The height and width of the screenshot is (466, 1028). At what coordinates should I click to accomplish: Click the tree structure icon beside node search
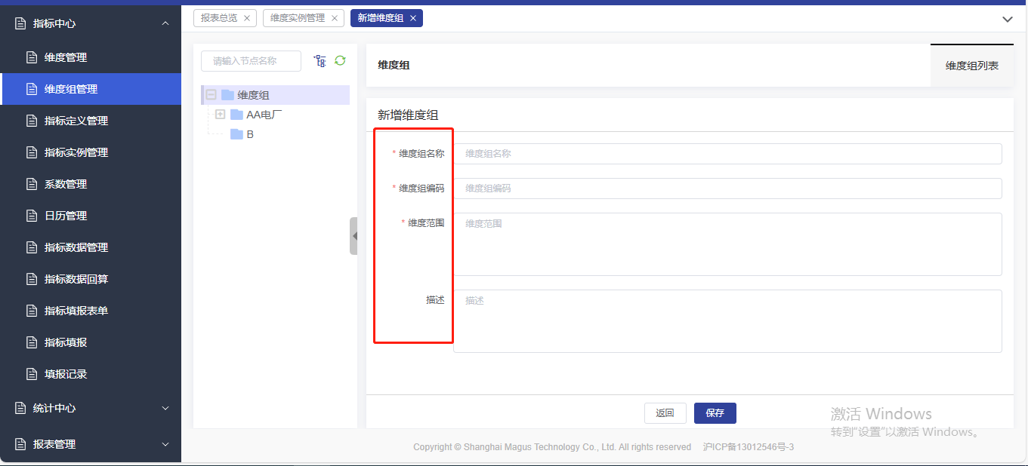(x=320, y=61)
